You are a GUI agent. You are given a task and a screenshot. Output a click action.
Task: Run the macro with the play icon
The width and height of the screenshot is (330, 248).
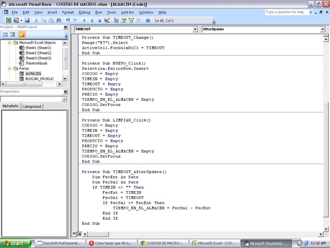coord(84,20)
